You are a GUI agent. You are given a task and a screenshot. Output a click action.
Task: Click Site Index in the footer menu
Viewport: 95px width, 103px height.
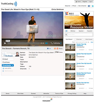(x=20, y=94)
